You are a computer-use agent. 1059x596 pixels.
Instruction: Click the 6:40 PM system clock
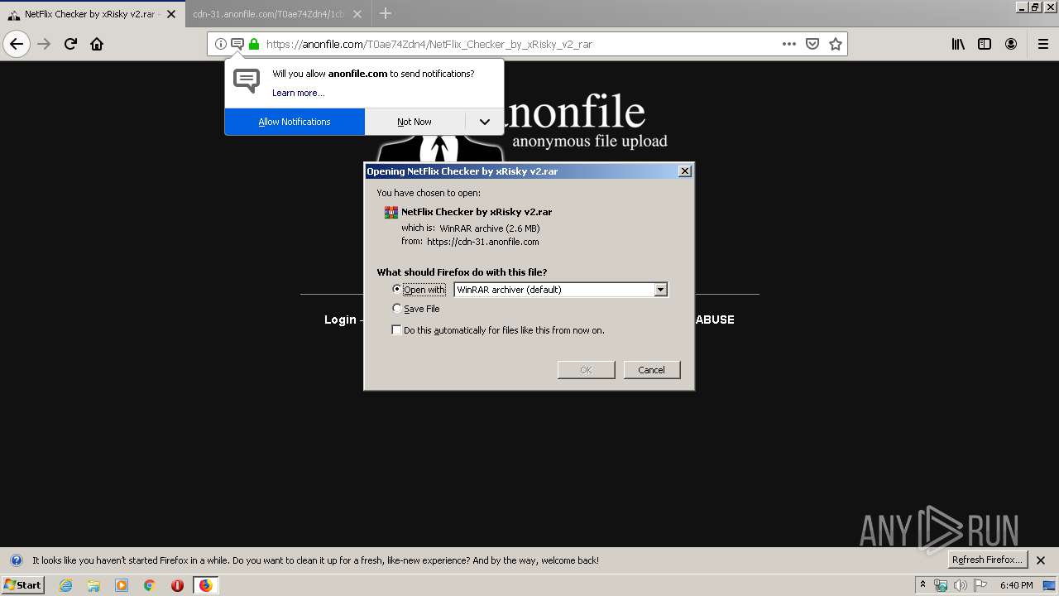pyautogui.click(x=1016, y=585)
